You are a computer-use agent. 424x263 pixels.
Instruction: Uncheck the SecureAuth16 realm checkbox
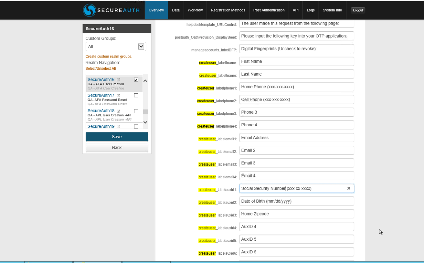click(x=136, y=79)
